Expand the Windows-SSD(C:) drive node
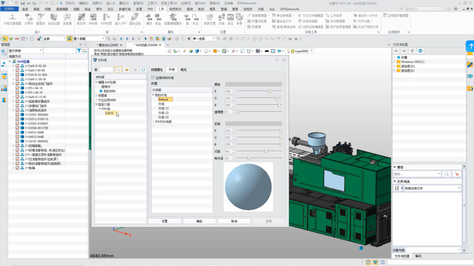Screen dimensions: 474x266 tap(394, 62)
